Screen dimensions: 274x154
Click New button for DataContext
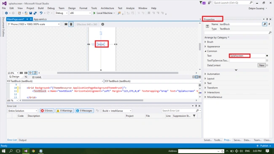261,65
